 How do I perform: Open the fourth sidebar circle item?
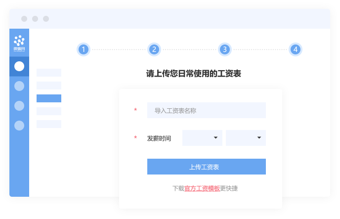19,126
